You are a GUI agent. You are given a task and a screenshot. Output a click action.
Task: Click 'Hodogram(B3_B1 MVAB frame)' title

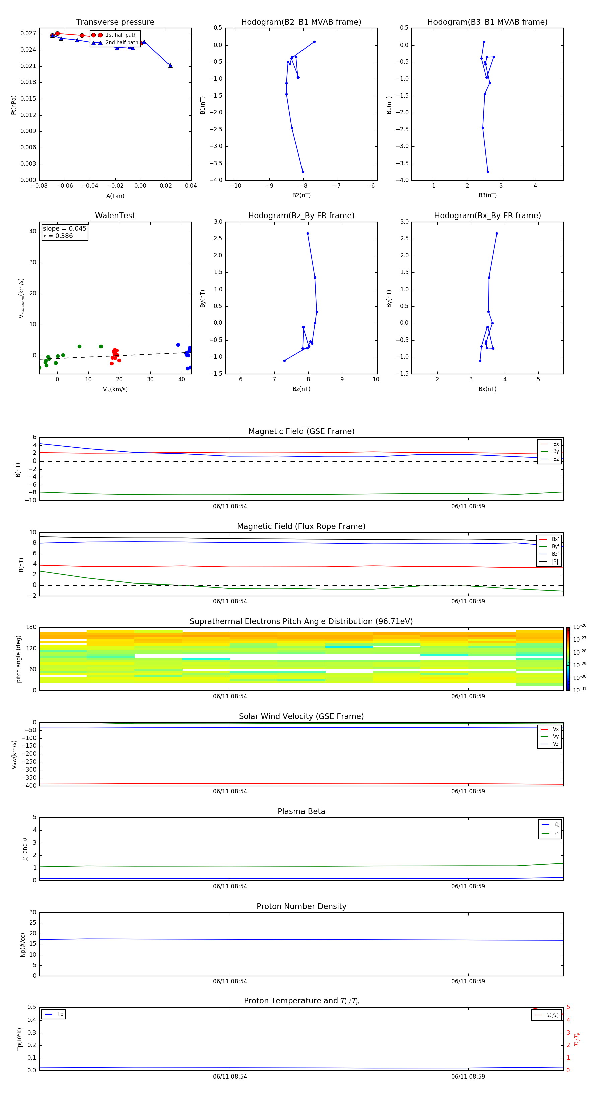point(487,22)
